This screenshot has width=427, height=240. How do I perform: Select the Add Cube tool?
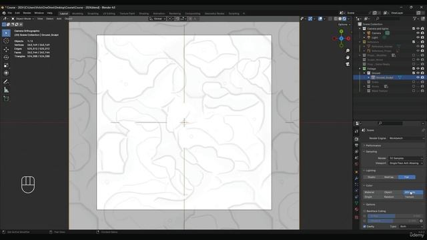(6, 99)
